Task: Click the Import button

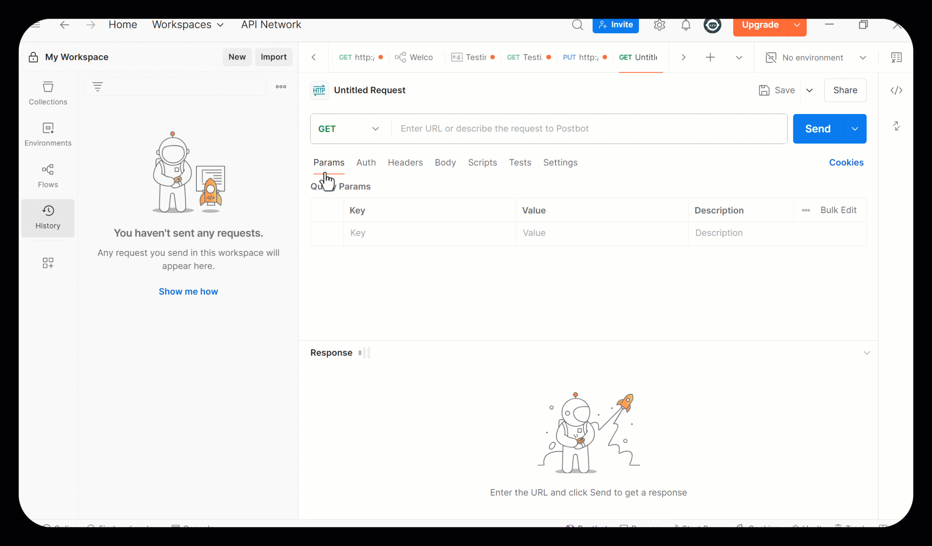Action: [x=273, y=57]
